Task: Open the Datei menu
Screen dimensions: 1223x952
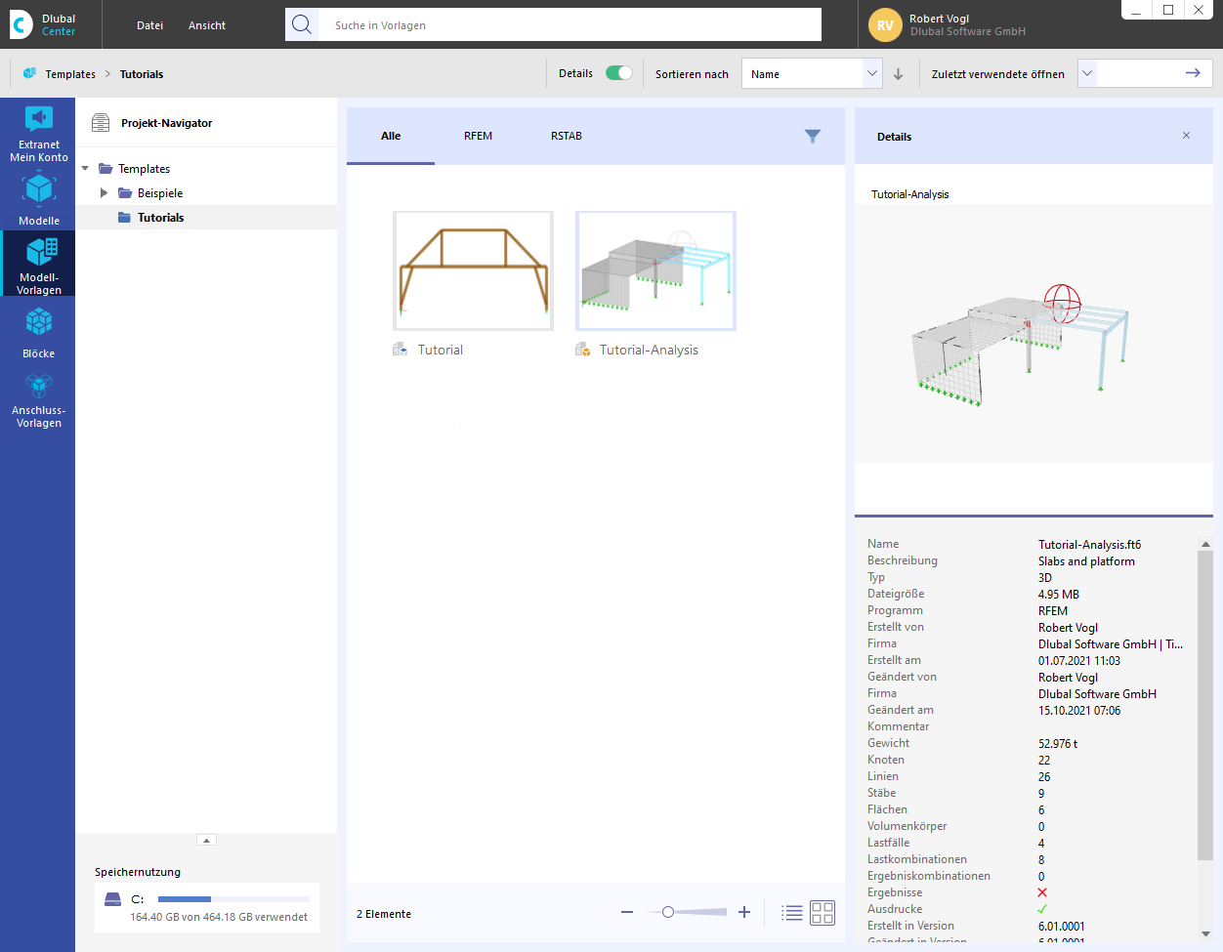Action: [149, 25]
